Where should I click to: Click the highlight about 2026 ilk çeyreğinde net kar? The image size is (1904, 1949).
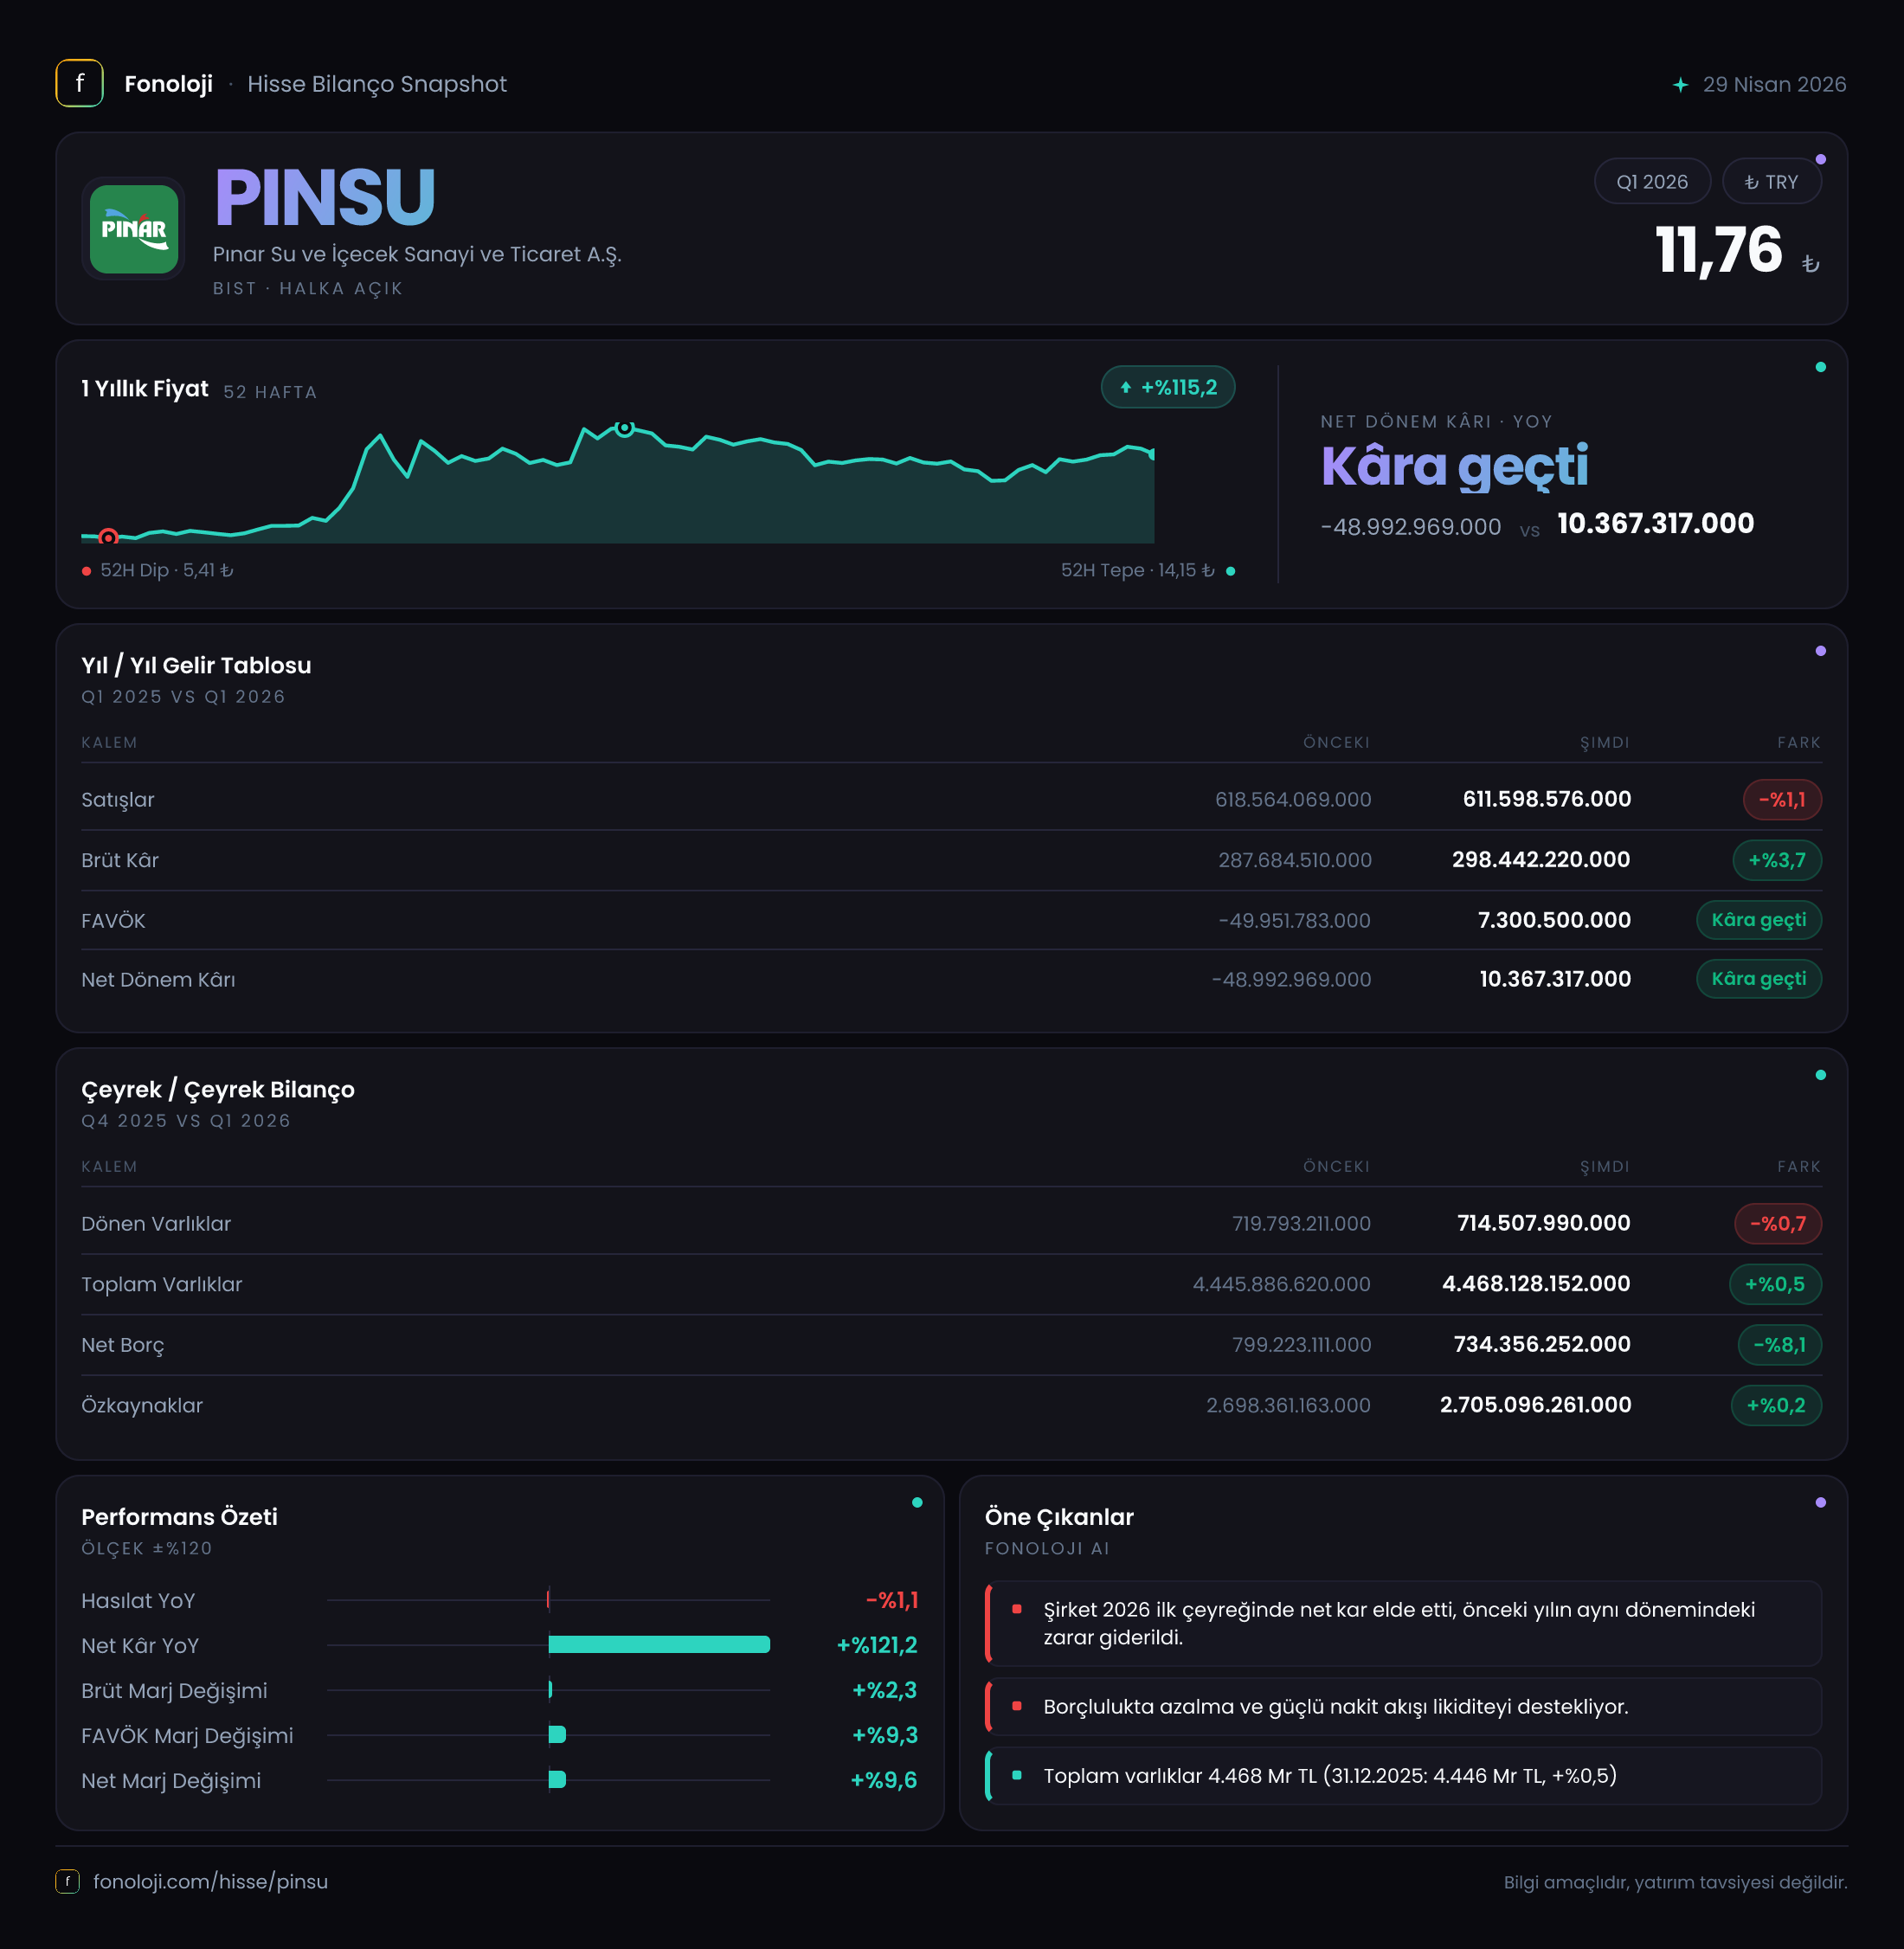(1403, 1623)
